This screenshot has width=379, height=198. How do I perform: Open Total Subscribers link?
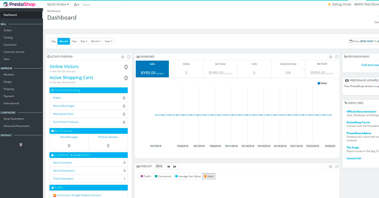63,179
